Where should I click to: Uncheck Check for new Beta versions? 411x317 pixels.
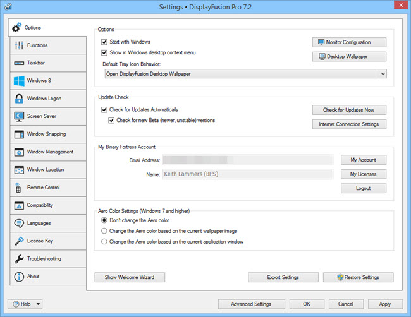tap(111, 121)
